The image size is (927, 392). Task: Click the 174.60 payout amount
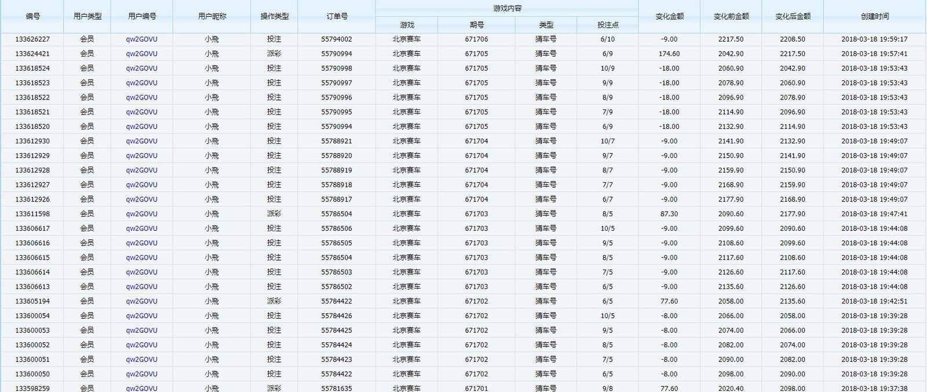[x=669, y=54]
